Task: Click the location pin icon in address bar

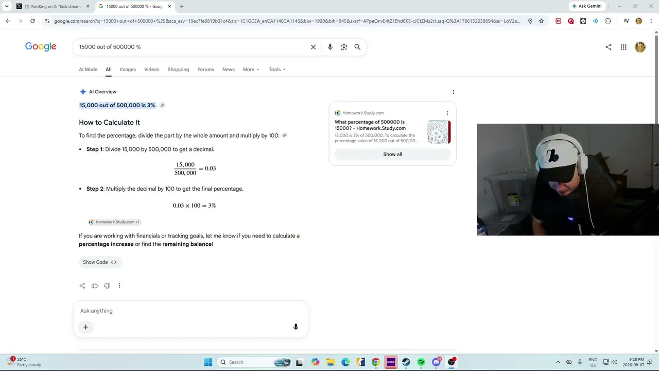Action: click(530, 21)
